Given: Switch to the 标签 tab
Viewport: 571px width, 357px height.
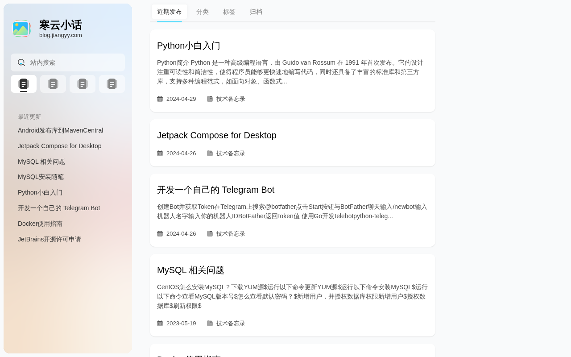Looking at the screenshot, I should pyautogui.click(x=229, y=12).
